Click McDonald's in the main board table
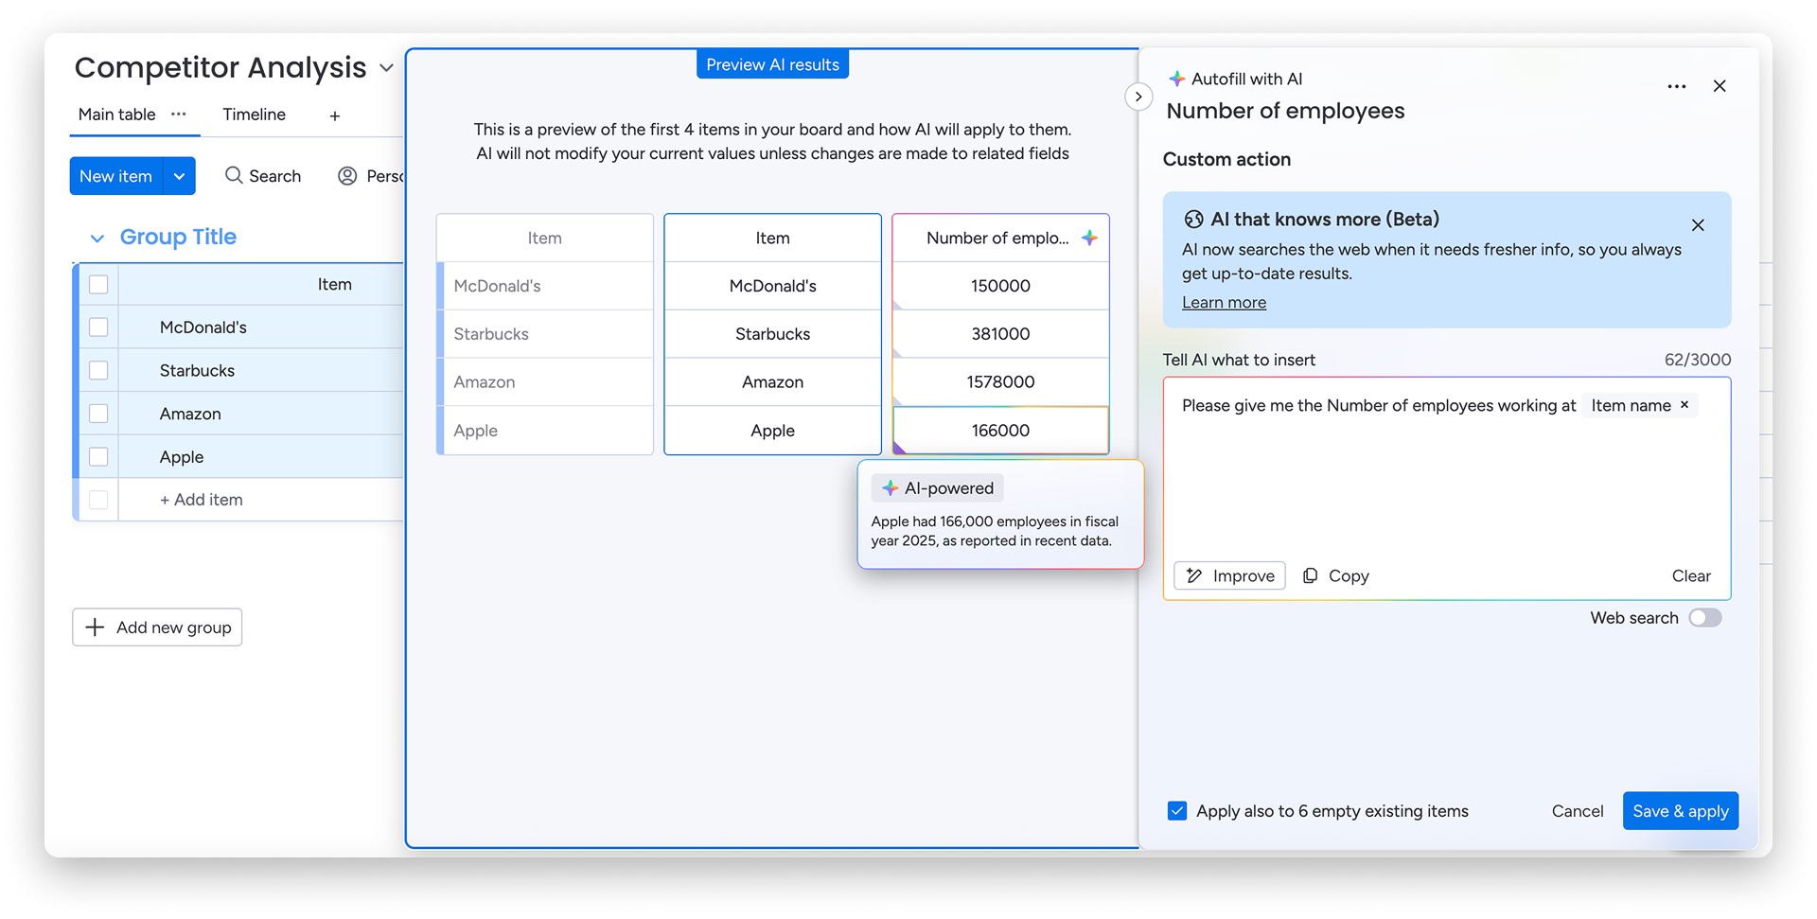The width and height of the screenshot is (1817, 919). pos(203,327)
